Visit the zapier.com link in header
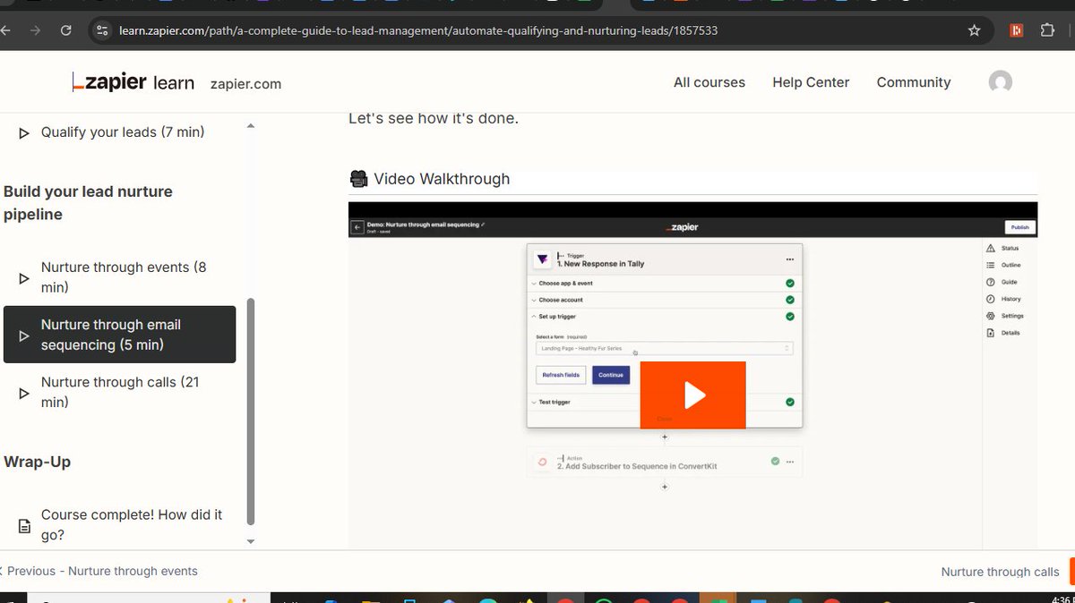The image size is (1075, 603). [x=245, y=84]
